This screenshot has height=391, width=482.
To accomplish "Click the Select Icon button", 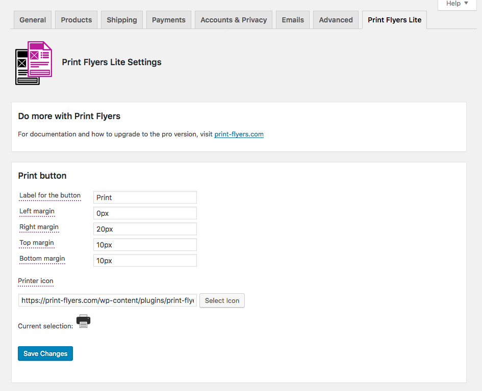I will point(222,300).
